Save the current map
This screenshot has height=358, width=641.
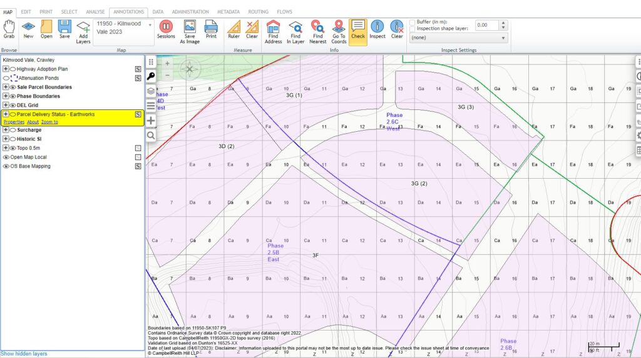(x=64, y=29)
